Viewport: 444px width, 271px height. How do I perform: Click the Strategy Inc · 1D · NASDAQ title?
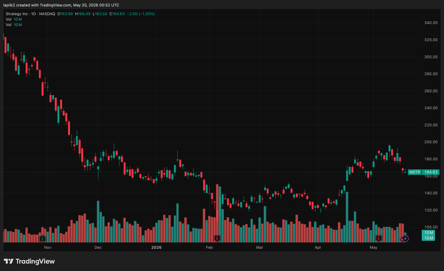point(30,14)
